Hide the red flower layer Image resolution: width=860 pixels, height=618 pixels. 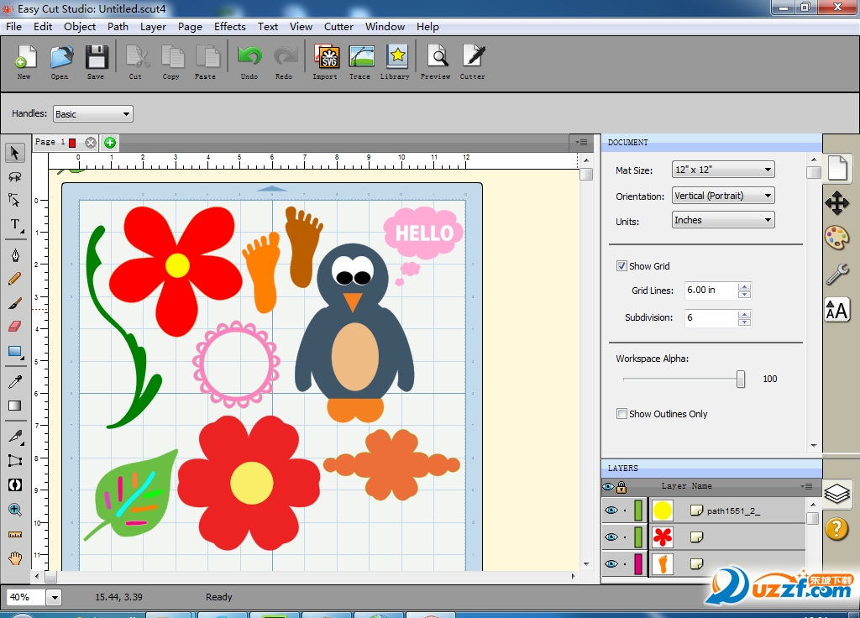611,537
